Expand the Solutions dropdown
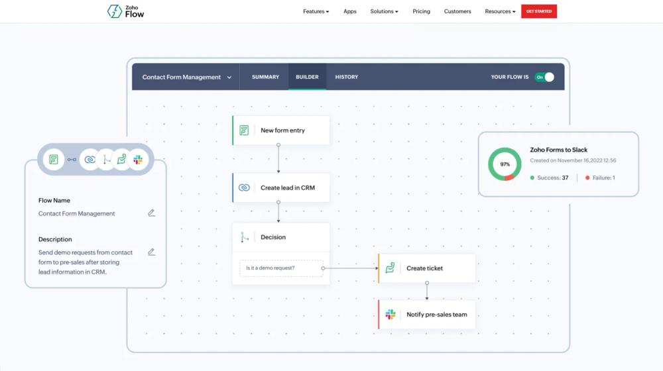This screenshot has width=663, height=371. pos(384,11)
